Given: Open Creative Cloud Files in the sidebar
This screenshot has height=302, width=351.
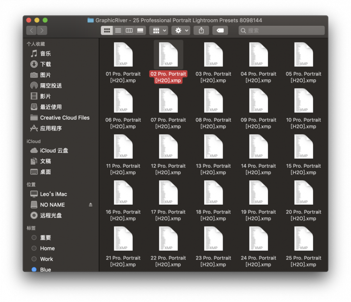Looking at the screenshot, I should click(x=60, y=118).
